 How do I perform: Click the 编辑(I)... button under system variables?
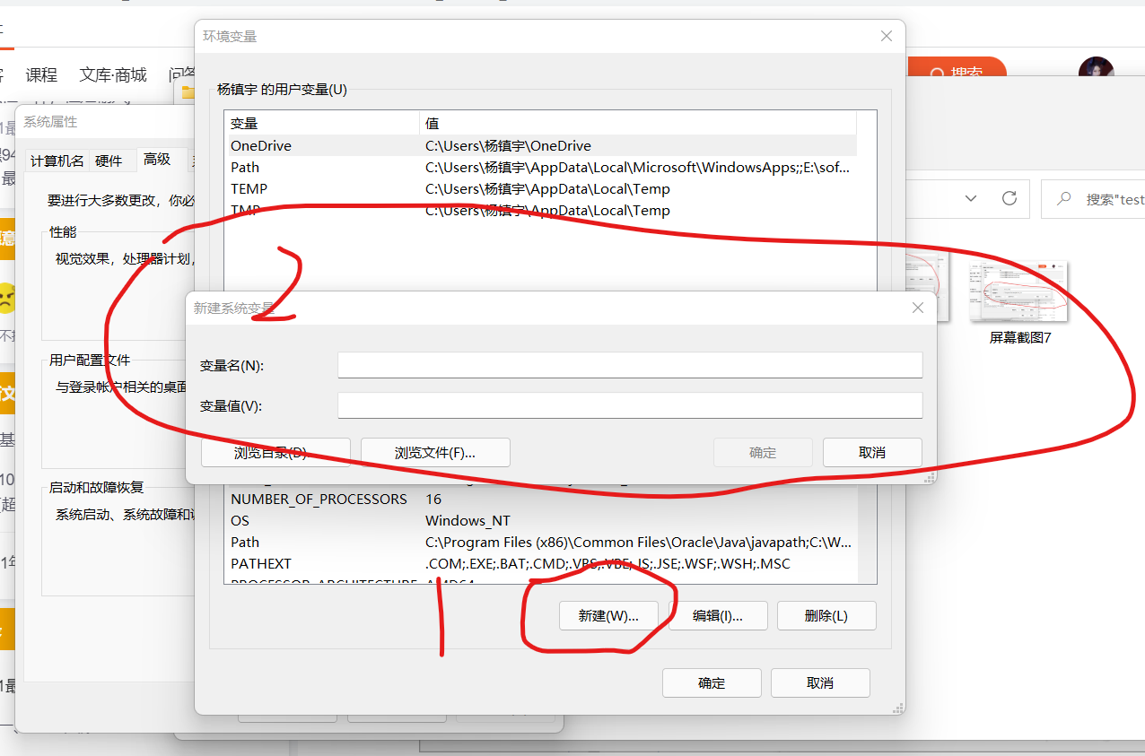coord(718,616)
